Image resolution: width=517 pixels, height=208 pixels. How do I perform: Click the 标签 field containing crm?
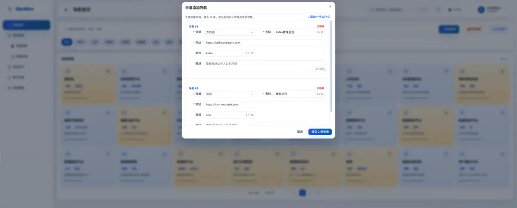click(230, 115)
